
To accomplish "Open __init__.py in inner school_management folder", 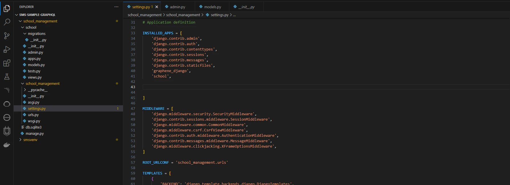I will (x=36, y=96).
